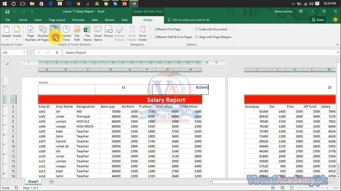Enable Different First Page checkbox
Screen dimensions: 341x191
153,29
